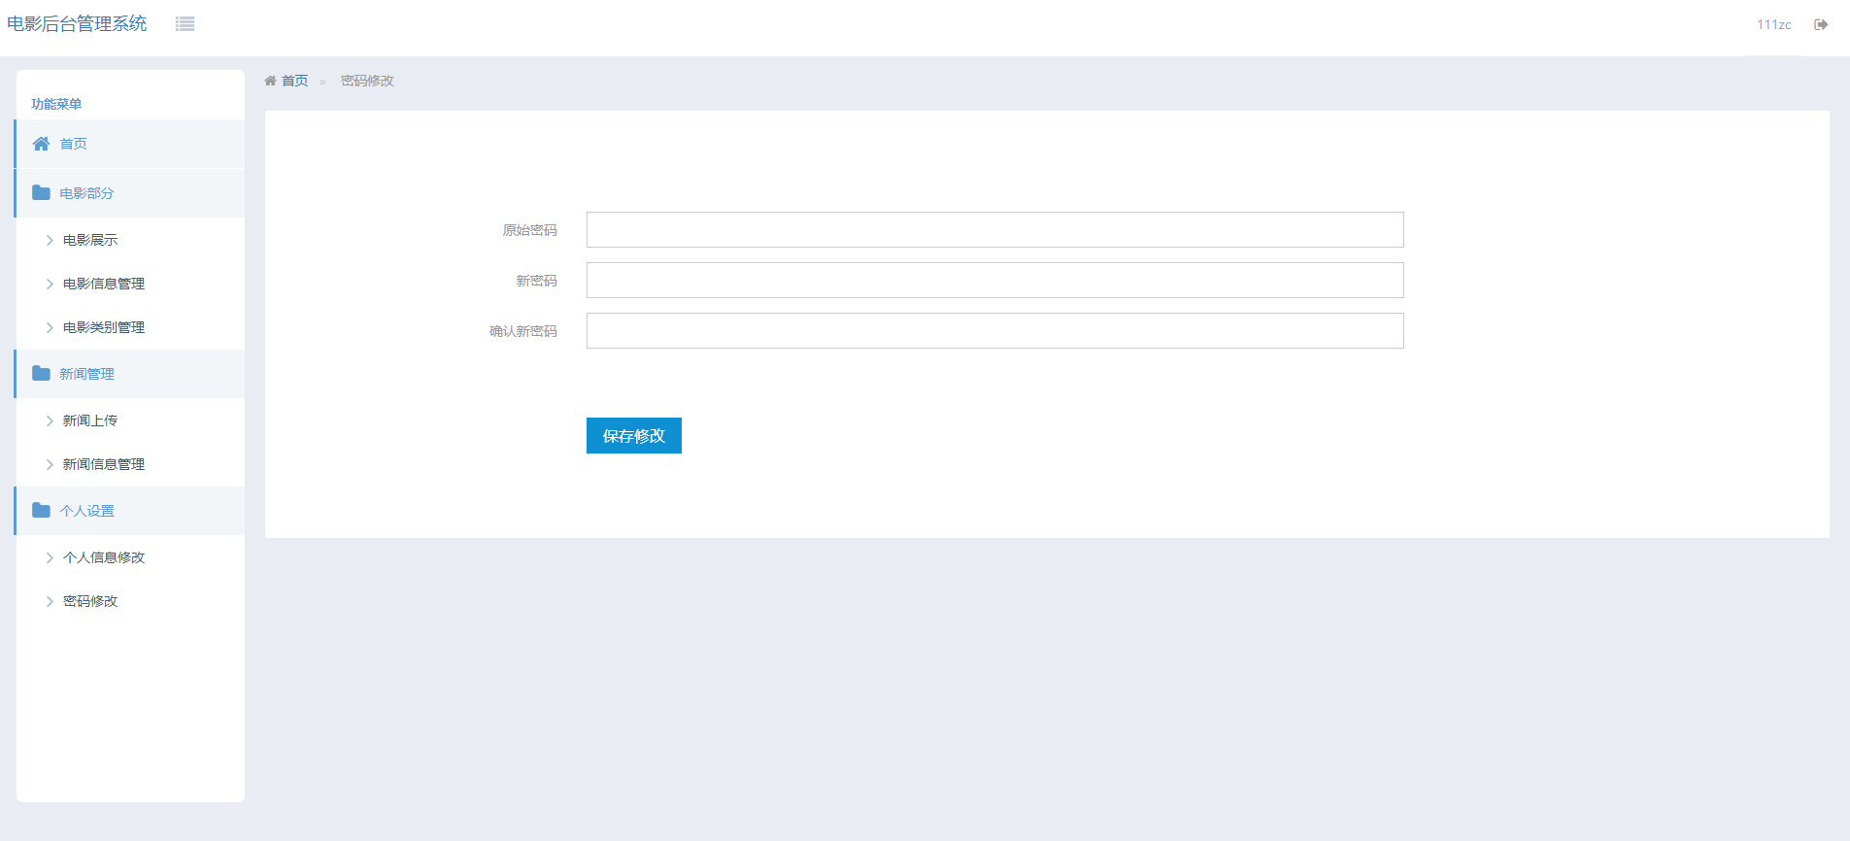Toggle the sidebar list icon in header
1850x841 pixels.
click(x=185, y=24)
